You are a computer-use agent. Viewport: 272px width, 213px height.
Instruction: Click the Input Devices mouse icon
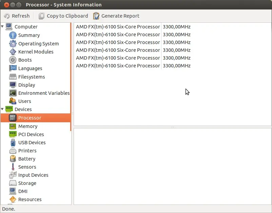coord(13,175)
